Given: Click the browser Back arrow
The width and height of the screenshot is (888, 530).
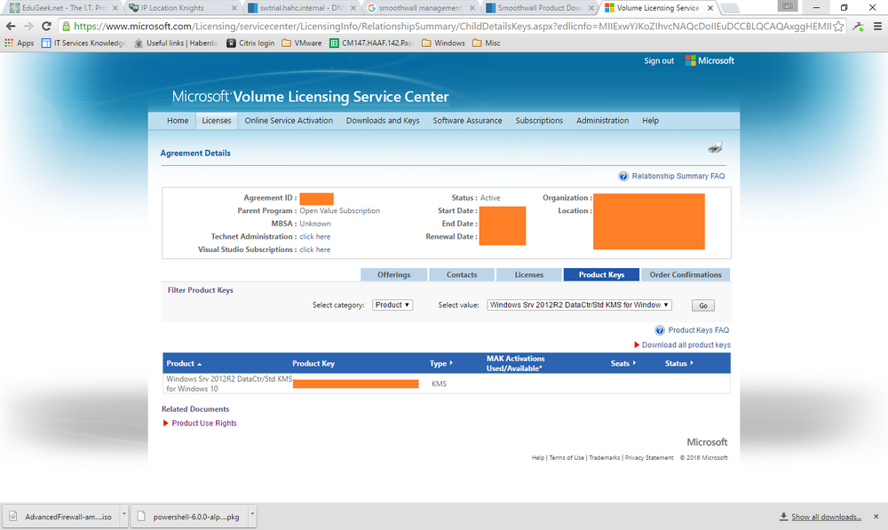Looking at the screenshot, I should point(11,26).
